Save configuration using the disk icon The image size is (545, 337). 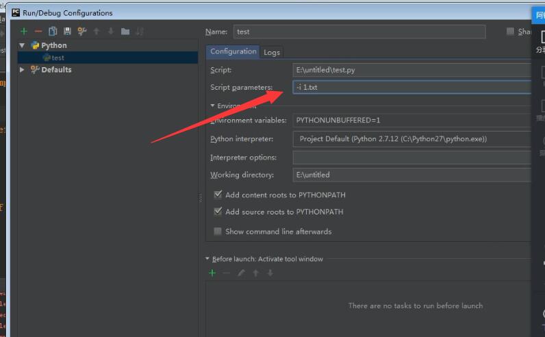[x=67, y=32]
